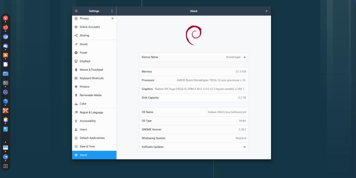Open the Settings kebab menu
The image size is (356, 178).
(112, 11)
